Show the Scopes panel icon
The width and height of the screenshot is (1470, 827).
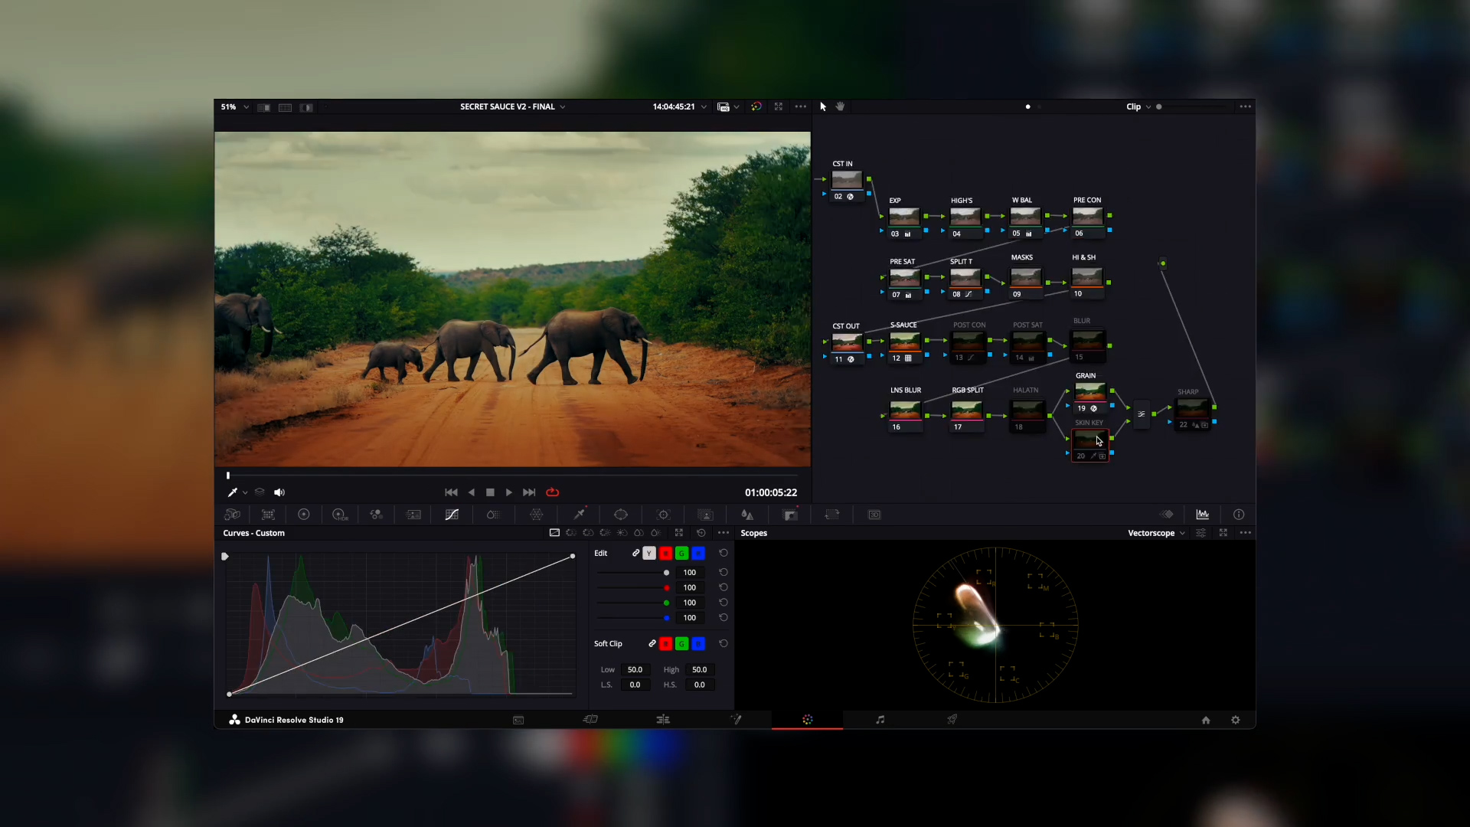[1203, 515]
